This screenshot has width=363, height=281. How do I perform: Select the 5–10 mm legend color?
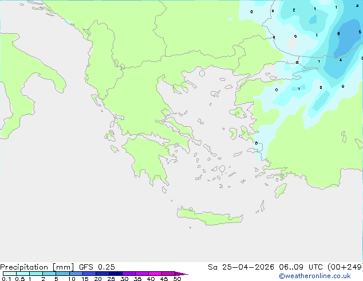click(62, 274)
